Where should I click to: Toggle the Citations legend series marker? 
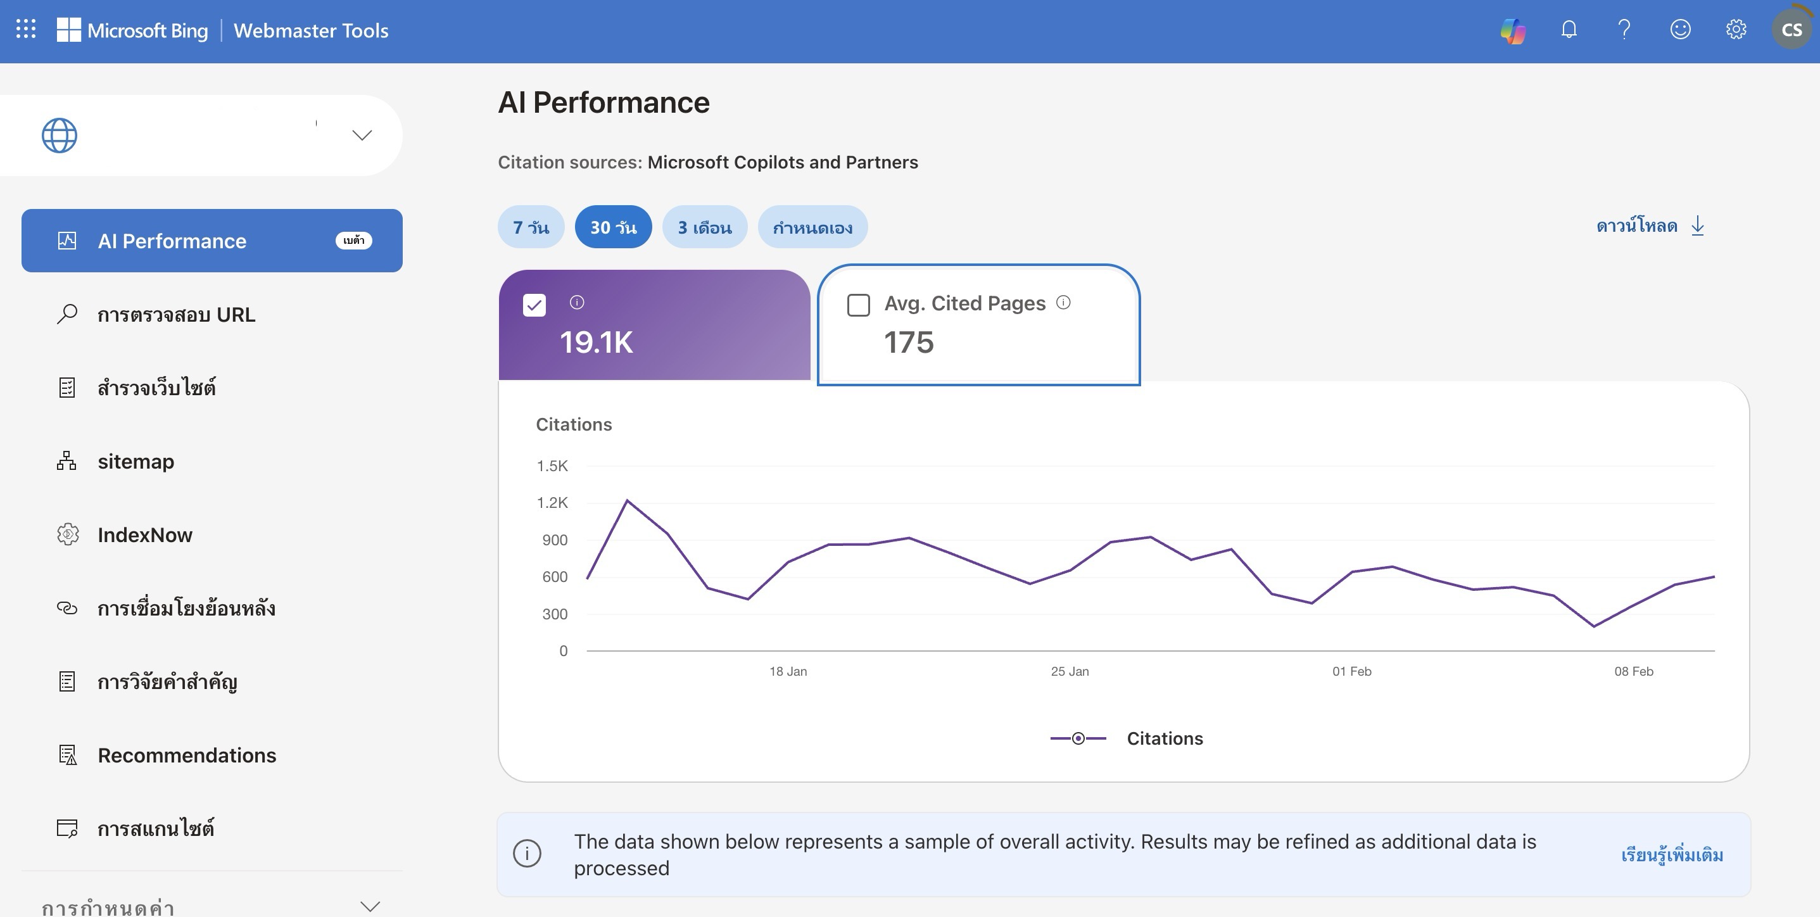(x=1078, y=738)
